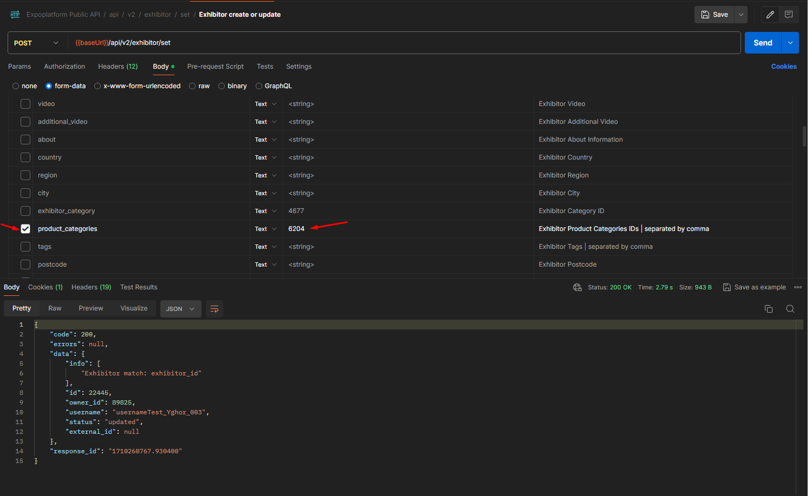Toggle line wrapping icon beside JSON dropdown

[214, 308]
